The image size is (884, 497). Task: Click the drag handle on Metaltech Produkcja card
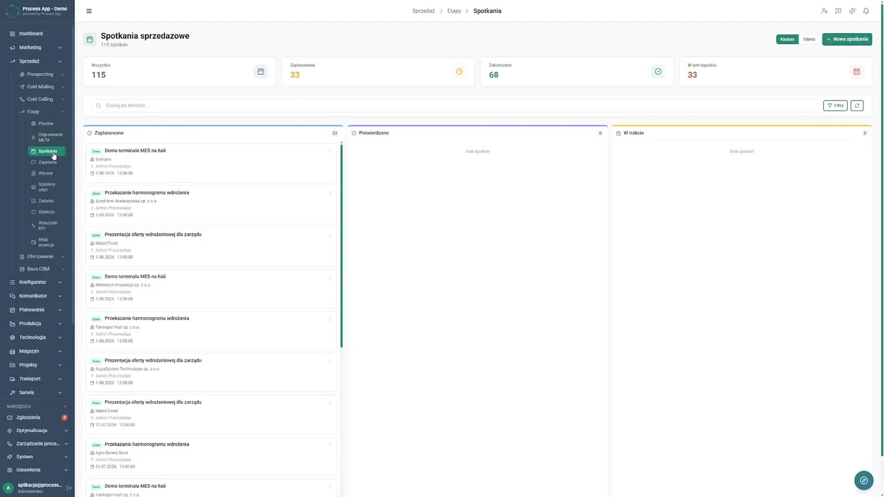coord(330,277)
